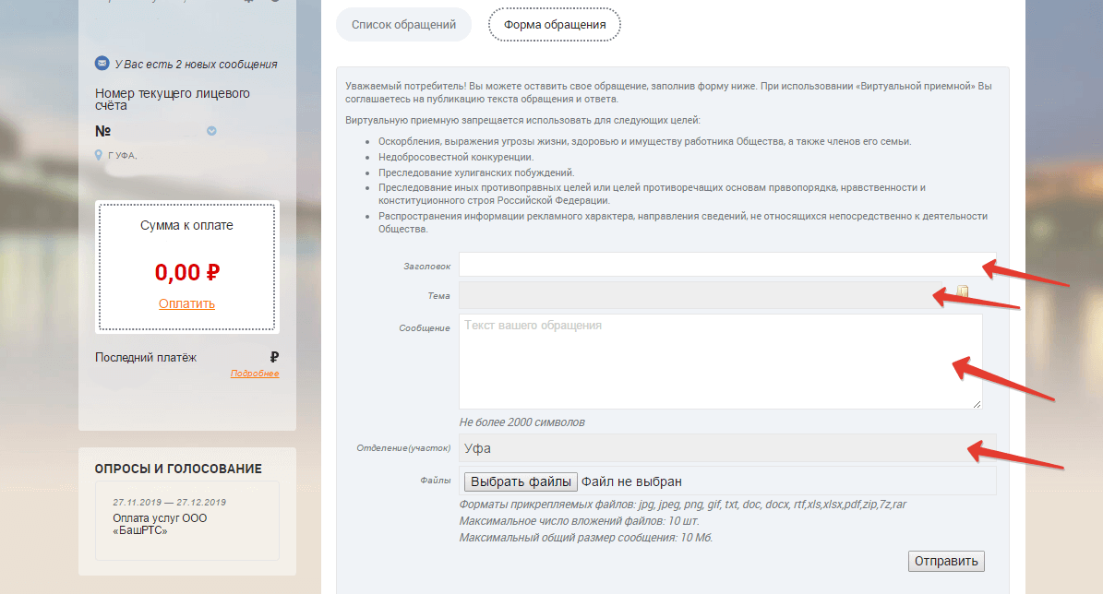Click the Файл не выбран status text
The height and width of the screenshot is (594, 1103).
[x=631, y=481]
